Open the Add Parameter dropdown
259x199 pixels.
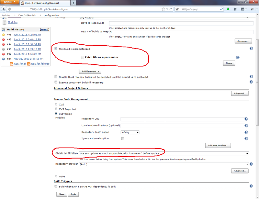click(x=90, y=71)
